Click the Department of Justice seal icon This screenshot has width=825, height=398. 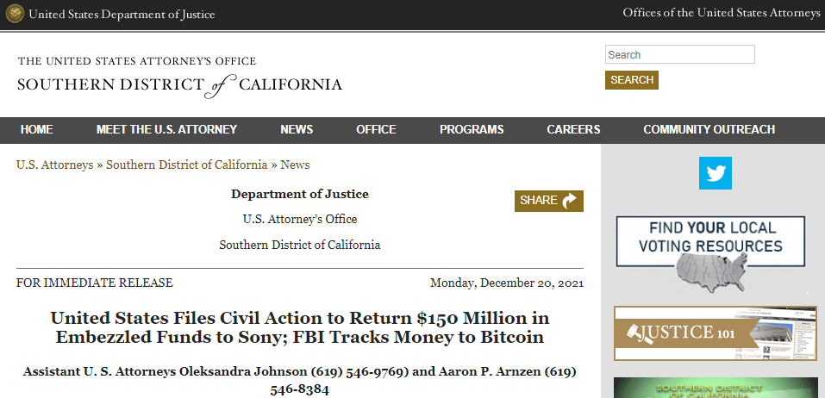pyautogui.click(x=15, y=14)
